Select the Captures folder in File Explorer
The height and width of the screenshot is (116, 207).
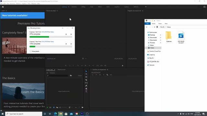[x=169, y=37]
